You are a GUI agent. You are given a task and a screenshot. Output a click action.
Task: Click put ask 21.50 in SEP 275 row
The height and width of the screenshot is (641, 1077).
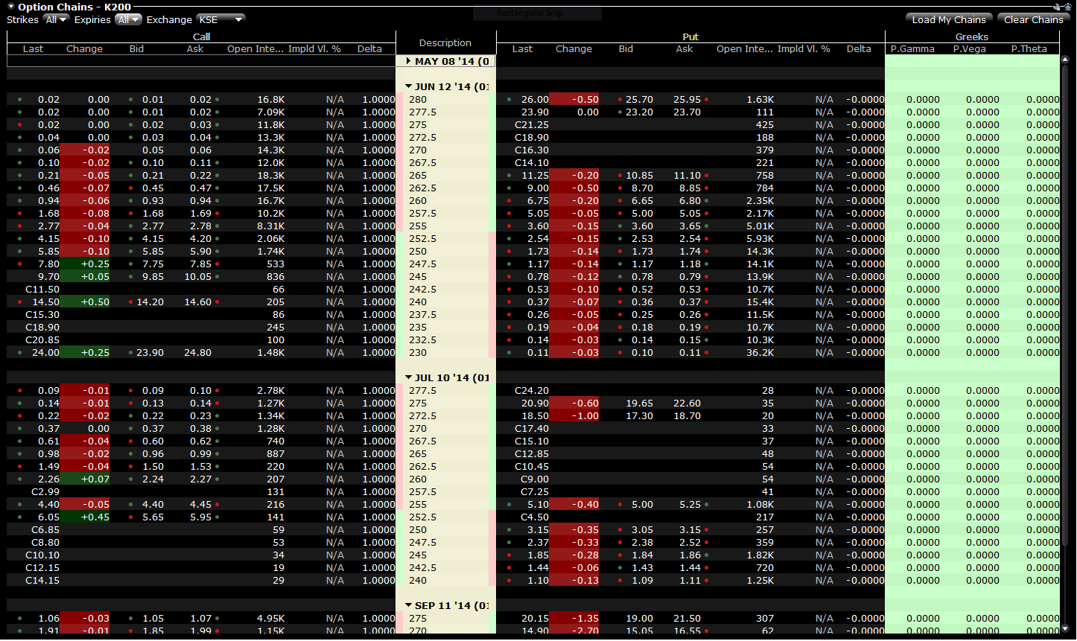coord(687,619)
